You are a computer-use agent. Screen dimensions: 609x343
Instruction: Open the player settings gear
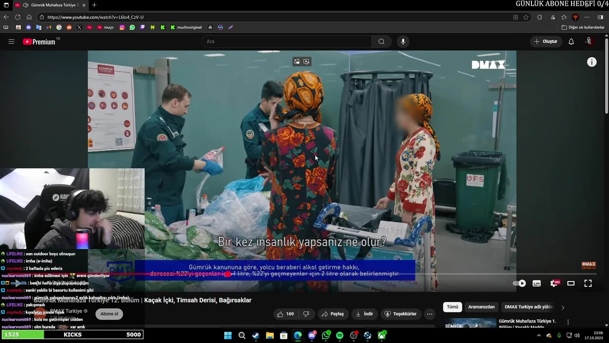coord(554,283)
